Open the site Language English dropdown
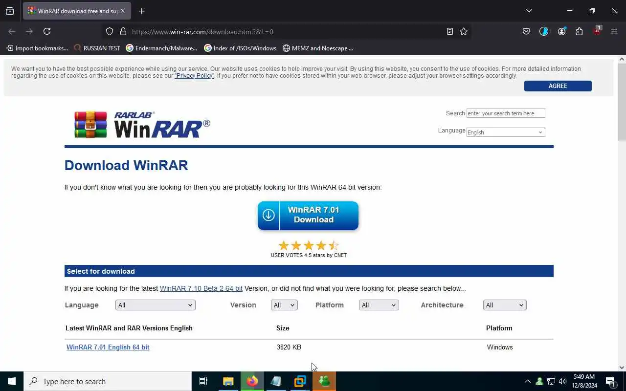Image resolution: width=626 pixels, height=391 pixels. click(x=506, y=132)
